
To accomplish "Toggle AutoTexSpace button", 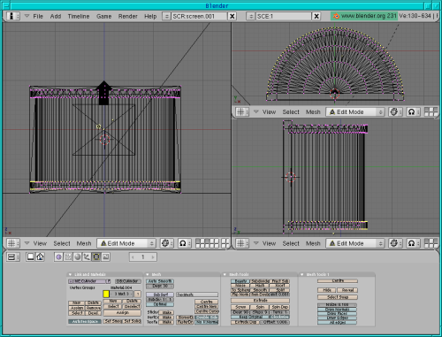I will click(85, 321).
